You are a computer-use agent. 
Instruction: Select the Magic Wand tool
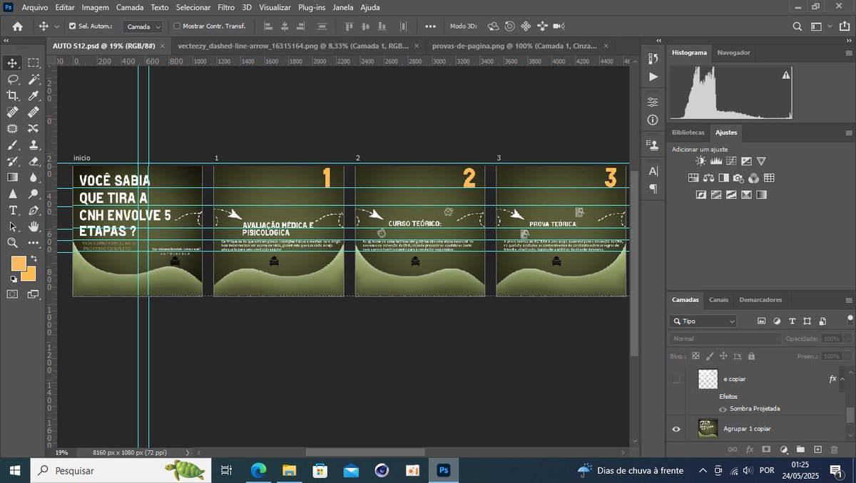(x=34, y=79)
